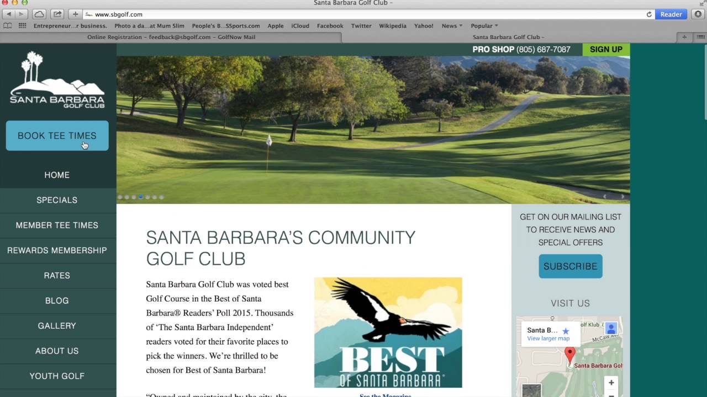The image size is (707, 397).
Task: Open the Entrepreneur business bookmark
Action: click(x=70, y=26)
